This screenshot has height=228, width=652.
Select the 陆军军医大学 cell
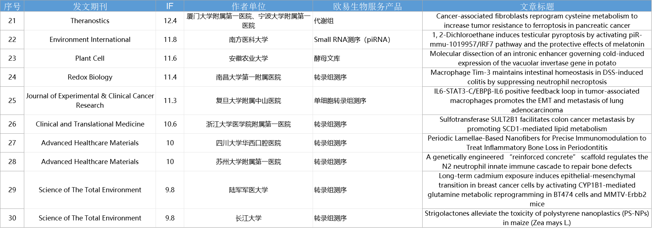(248, 190)
